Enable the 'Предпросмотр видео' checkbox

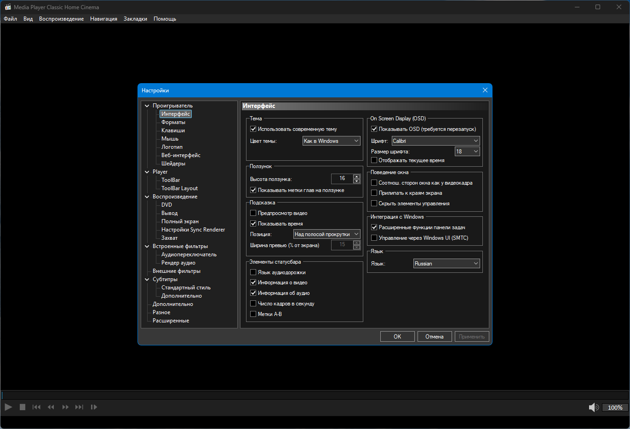[253, 213]
